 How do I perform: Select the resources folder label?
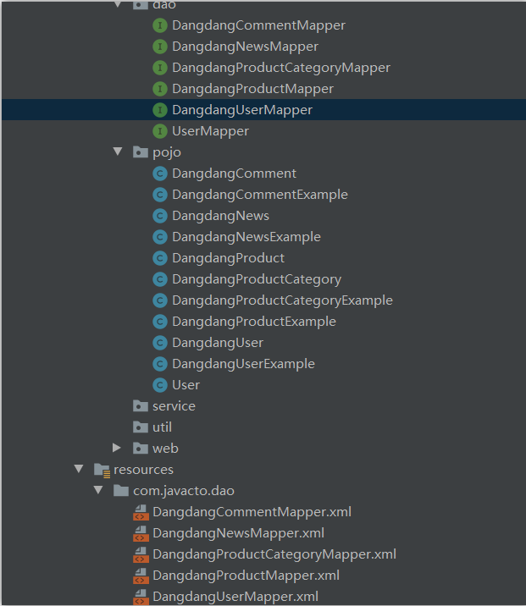click(143, 470)
